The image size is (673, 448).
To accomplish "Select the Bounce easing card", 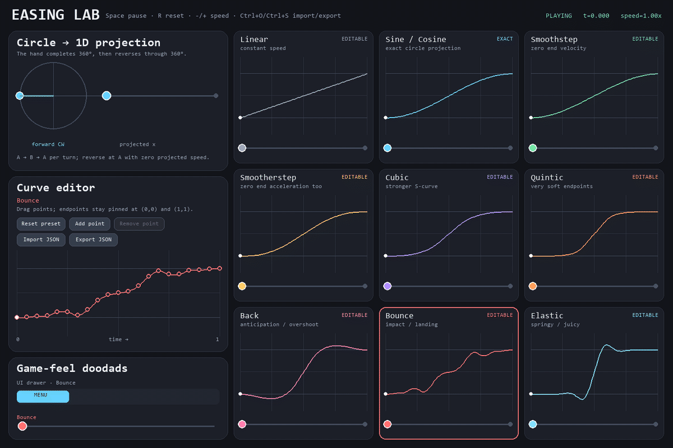I will click(449, 373).
